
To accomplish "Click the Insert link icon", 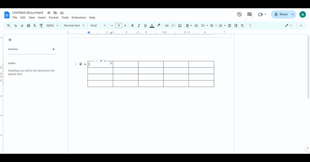I will 167,25.
